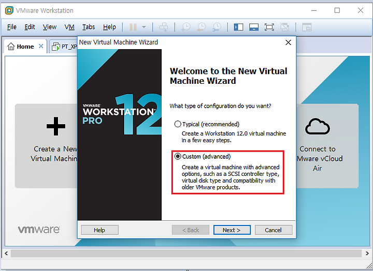Click the console view toolbar icon
Image resolution: width=373 pixels, height=271 pixels.
pyautogui.click(x=306, y=27)
